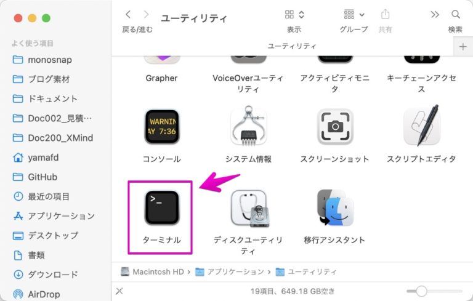Open the Group (グループ) dropdown
Screen dimensions: 473x301
point(354,14)
